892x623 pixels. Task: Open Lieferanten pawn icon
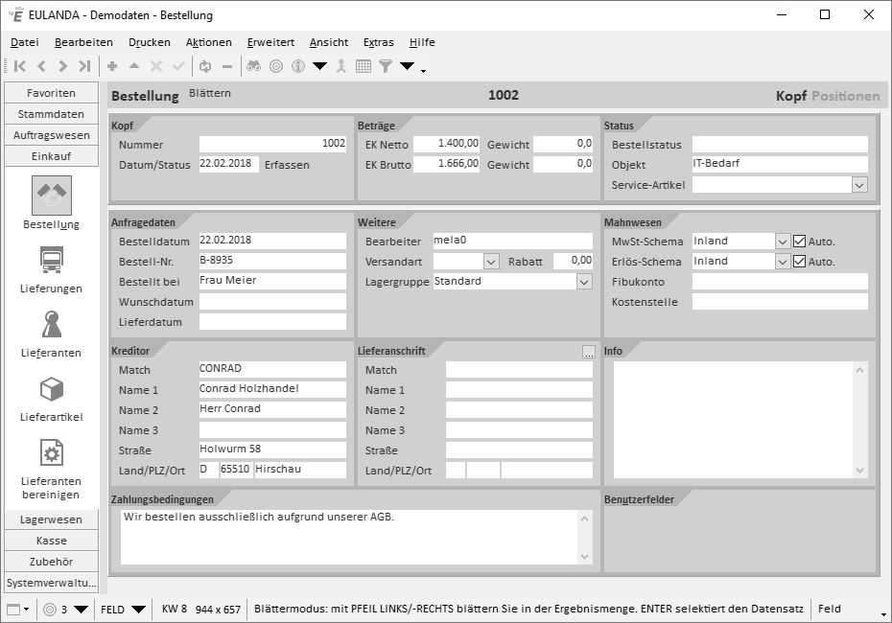pyautogui.click(x=51, y=324)
